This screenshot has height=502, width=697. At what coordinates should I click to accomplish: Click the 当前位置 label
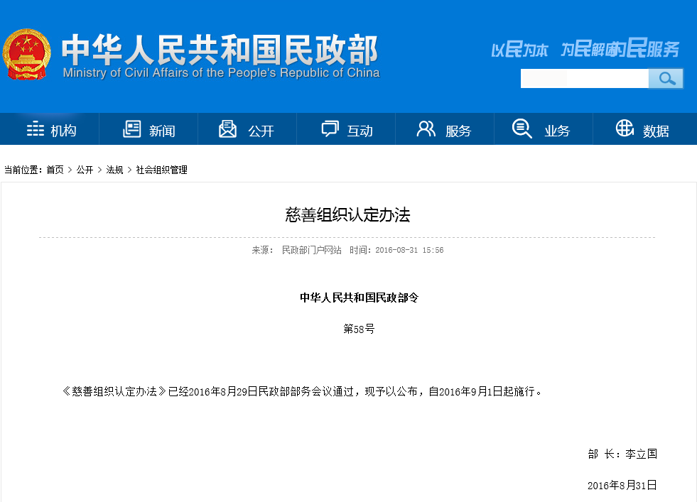coord(22,170)
